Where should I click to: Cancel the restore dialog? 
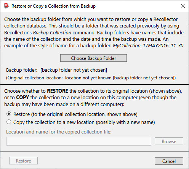169,161
